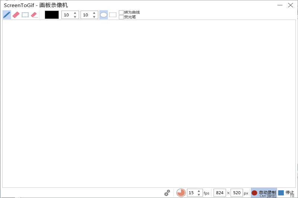This screenshot has width=298, height=198.
Task: Select the pink Eraser tool
Action: pos(16,15)
